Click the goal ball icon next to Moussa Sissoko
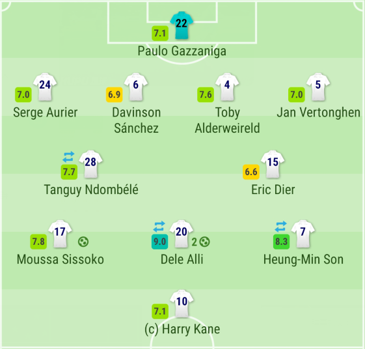Image resolution: width=365 pixels, height=349 pixels. [83, 242]
